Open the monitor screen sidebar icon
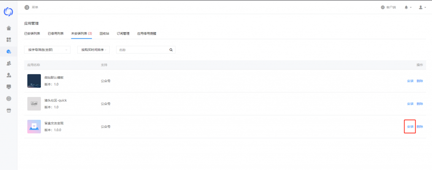This screenshot has width=432, height=170. pyautogui.click(x=9, y=87)
